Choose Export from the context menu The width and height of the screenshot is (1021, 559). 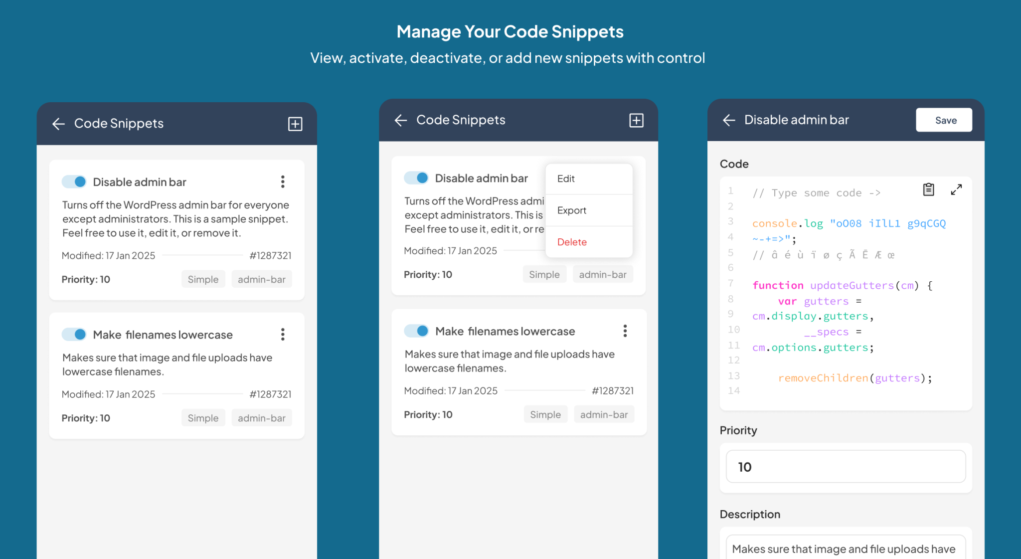click(571, 210)
